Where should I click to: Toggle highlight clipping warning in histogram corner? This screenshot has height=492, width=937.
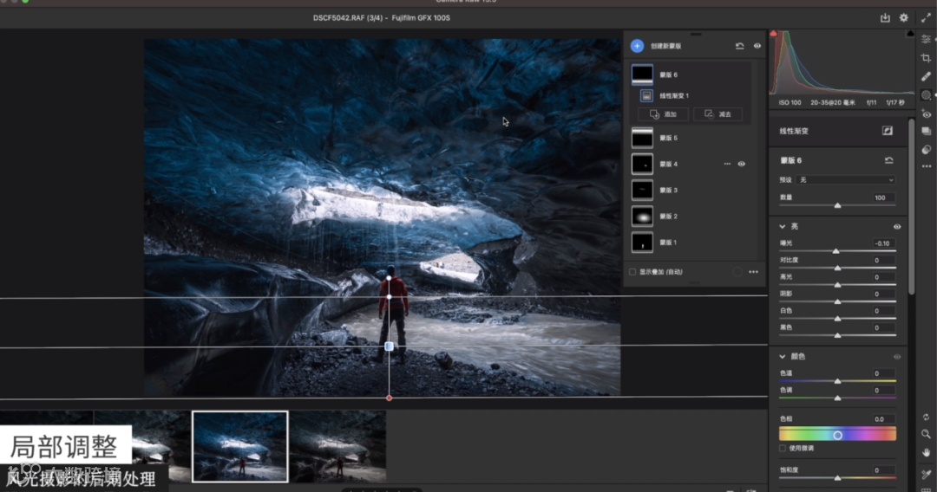910,34
